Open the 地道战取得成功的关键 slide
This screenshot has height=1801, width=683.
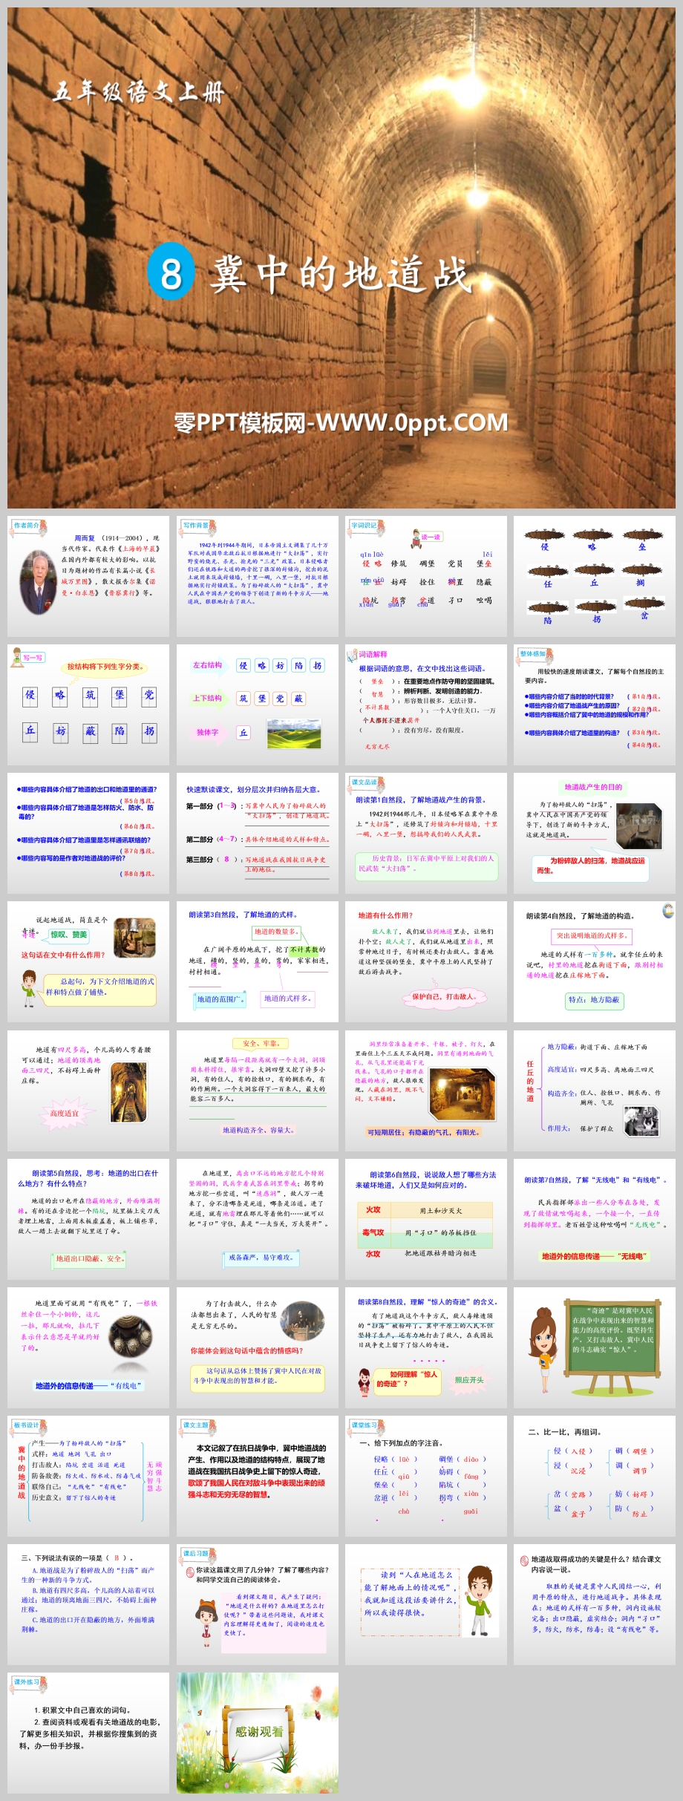click(594, 1604)
